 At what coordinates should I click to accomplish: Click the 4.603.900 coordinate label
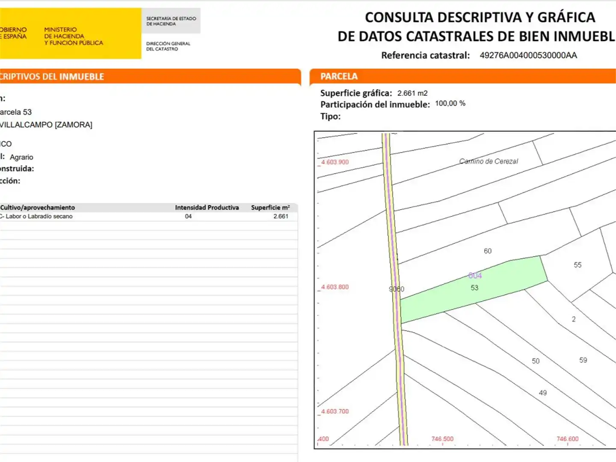[335, 162]
